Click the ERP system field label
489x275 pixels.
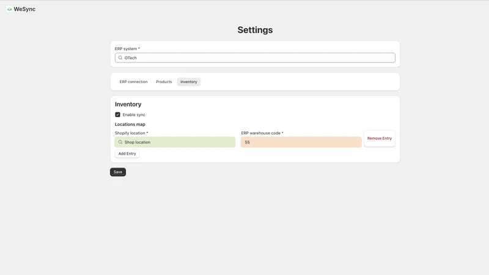[x=127, y=49]
